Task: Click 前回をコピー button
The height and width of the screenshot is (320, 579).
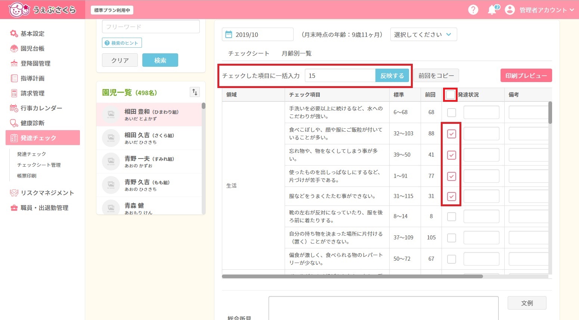Action: pyautogui.click(x=436, y=76)
